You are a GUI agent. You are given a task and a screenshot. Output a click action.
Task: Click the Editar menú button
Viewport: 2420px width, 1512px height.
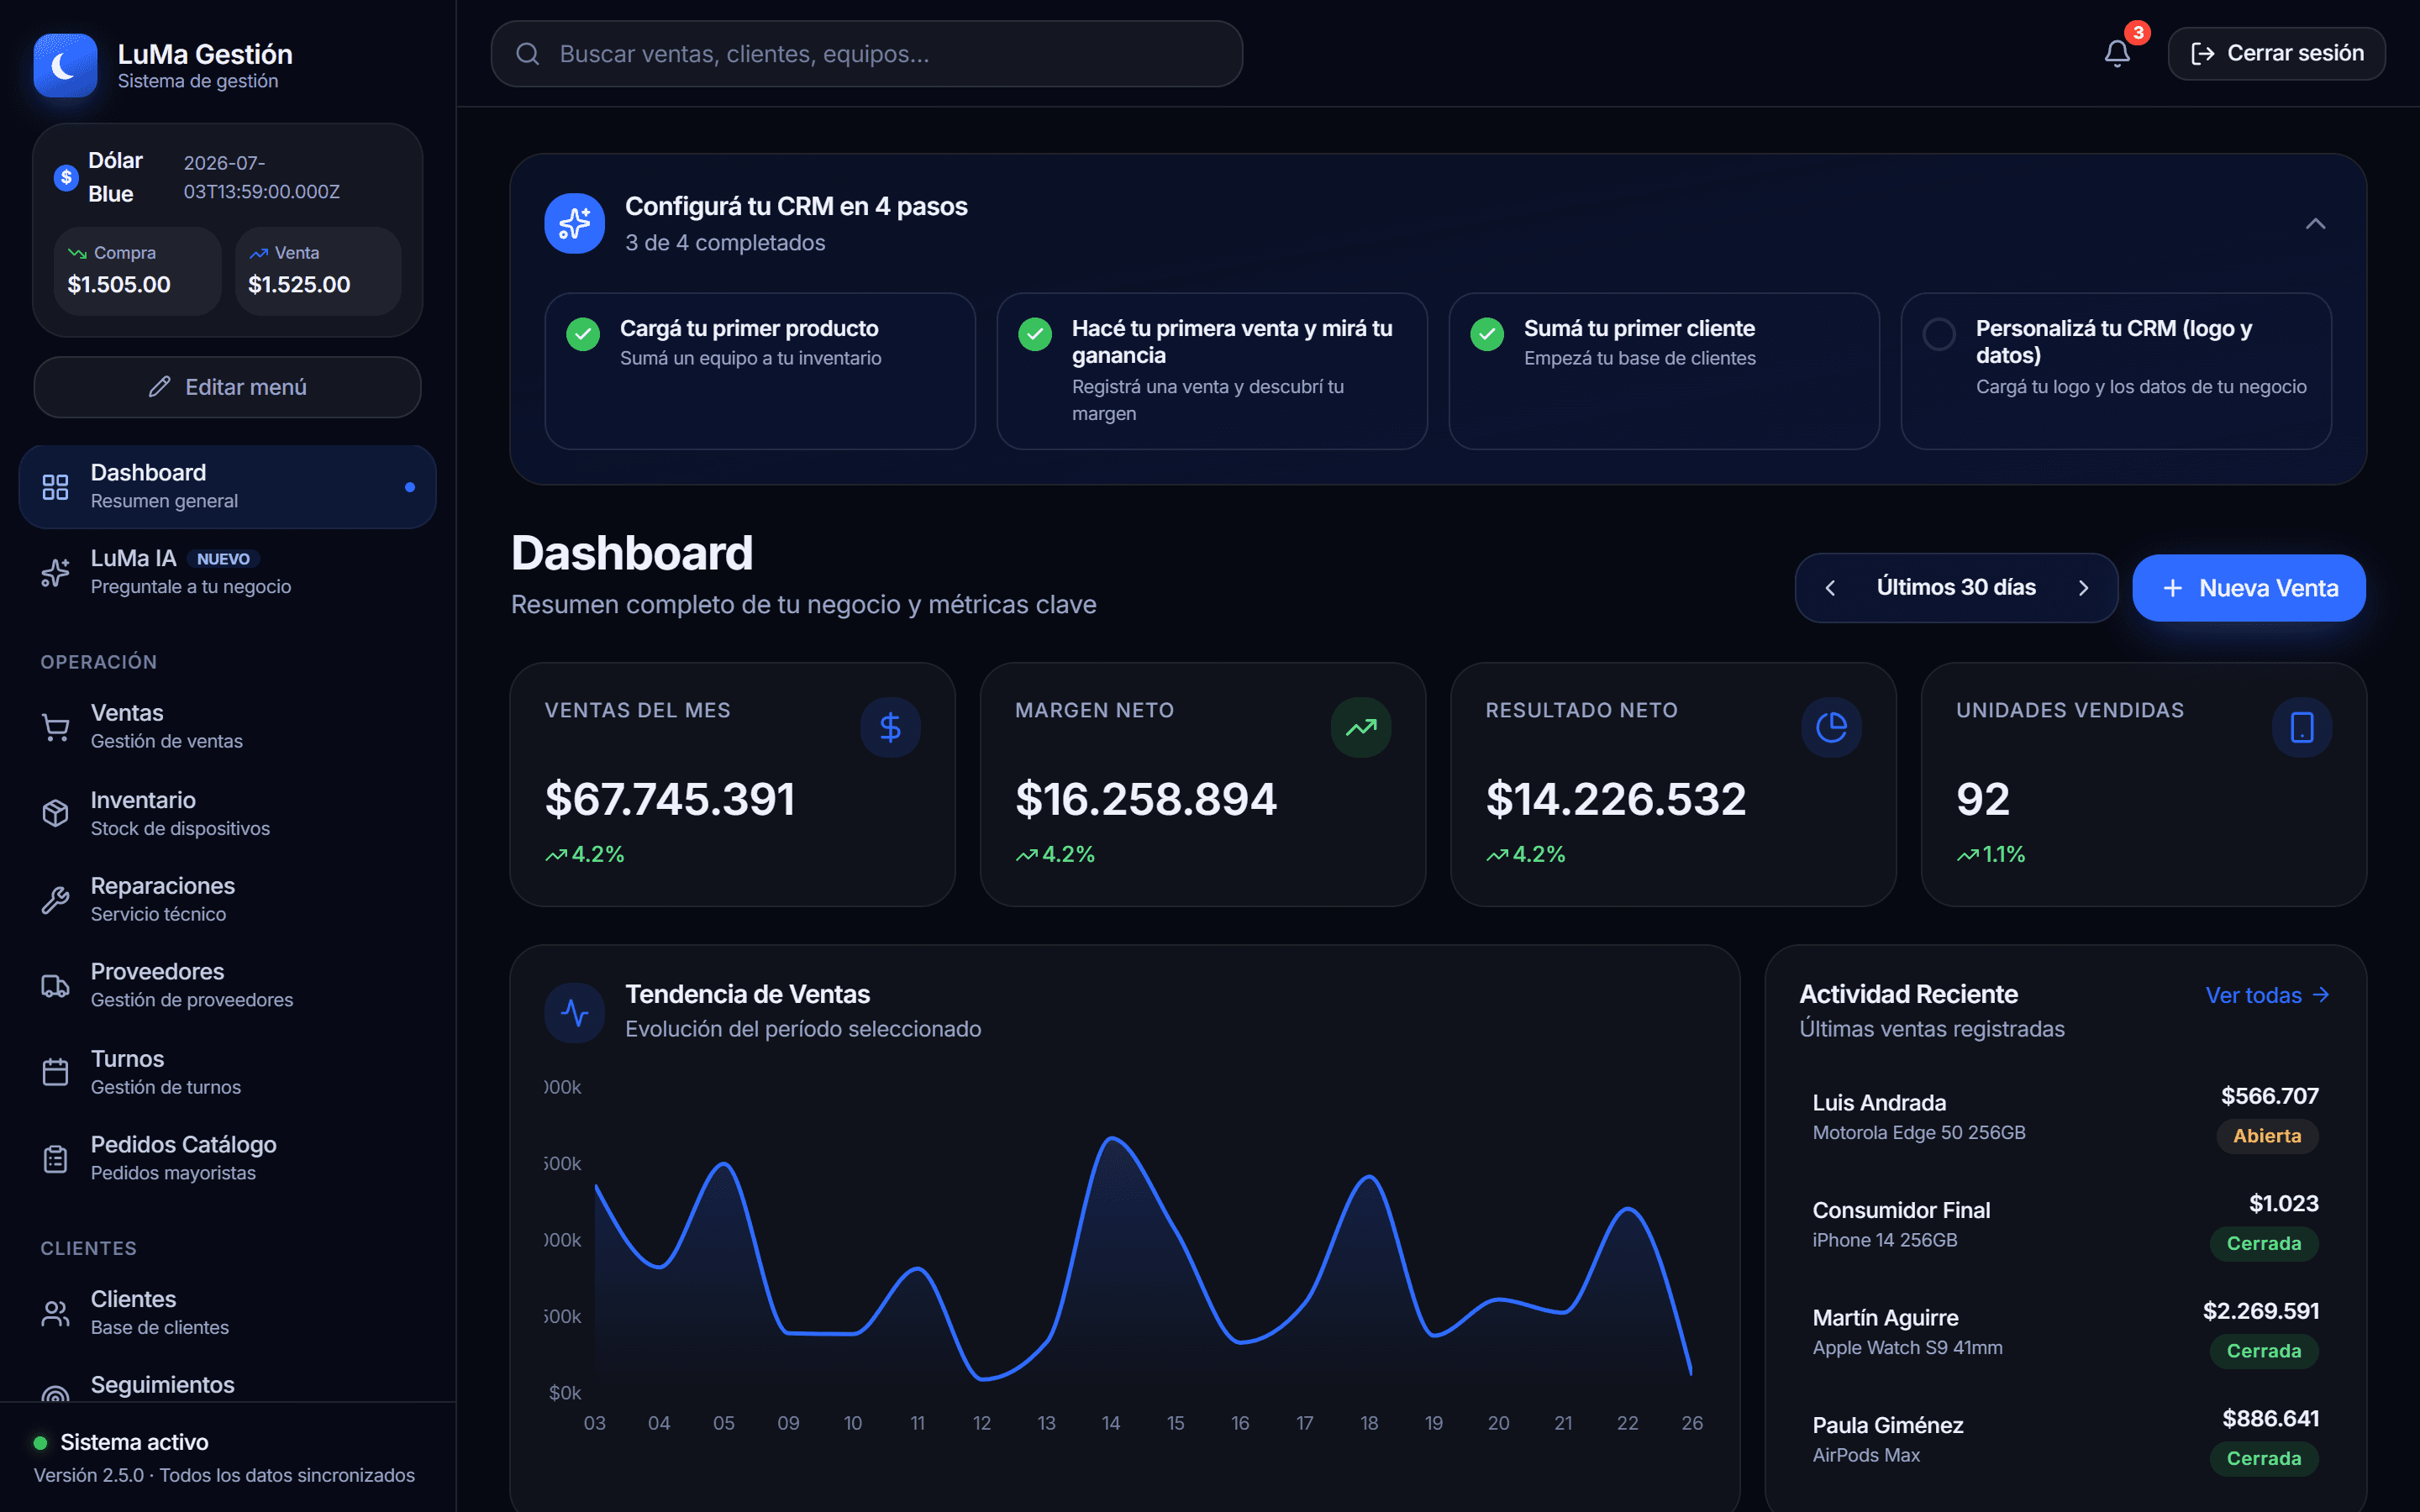[228, 387]
